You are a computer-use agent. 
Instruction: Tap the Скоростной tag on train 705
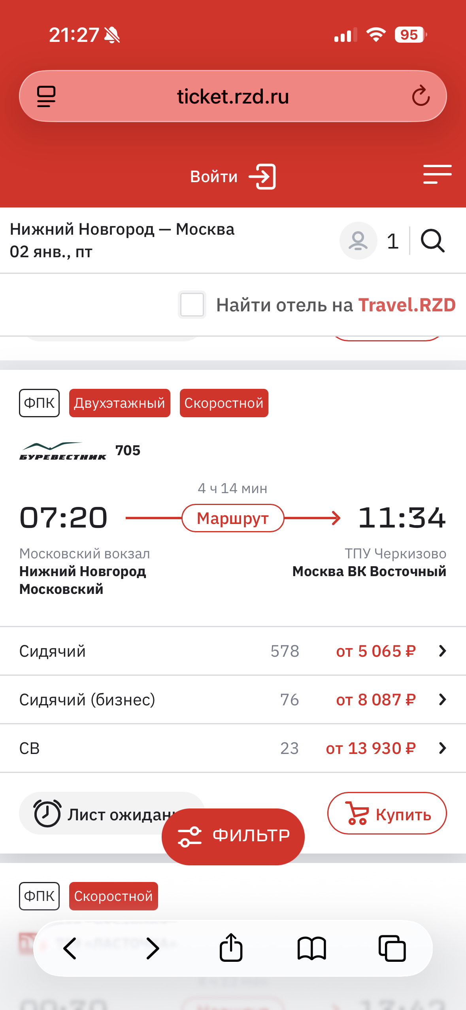[224, 403]
